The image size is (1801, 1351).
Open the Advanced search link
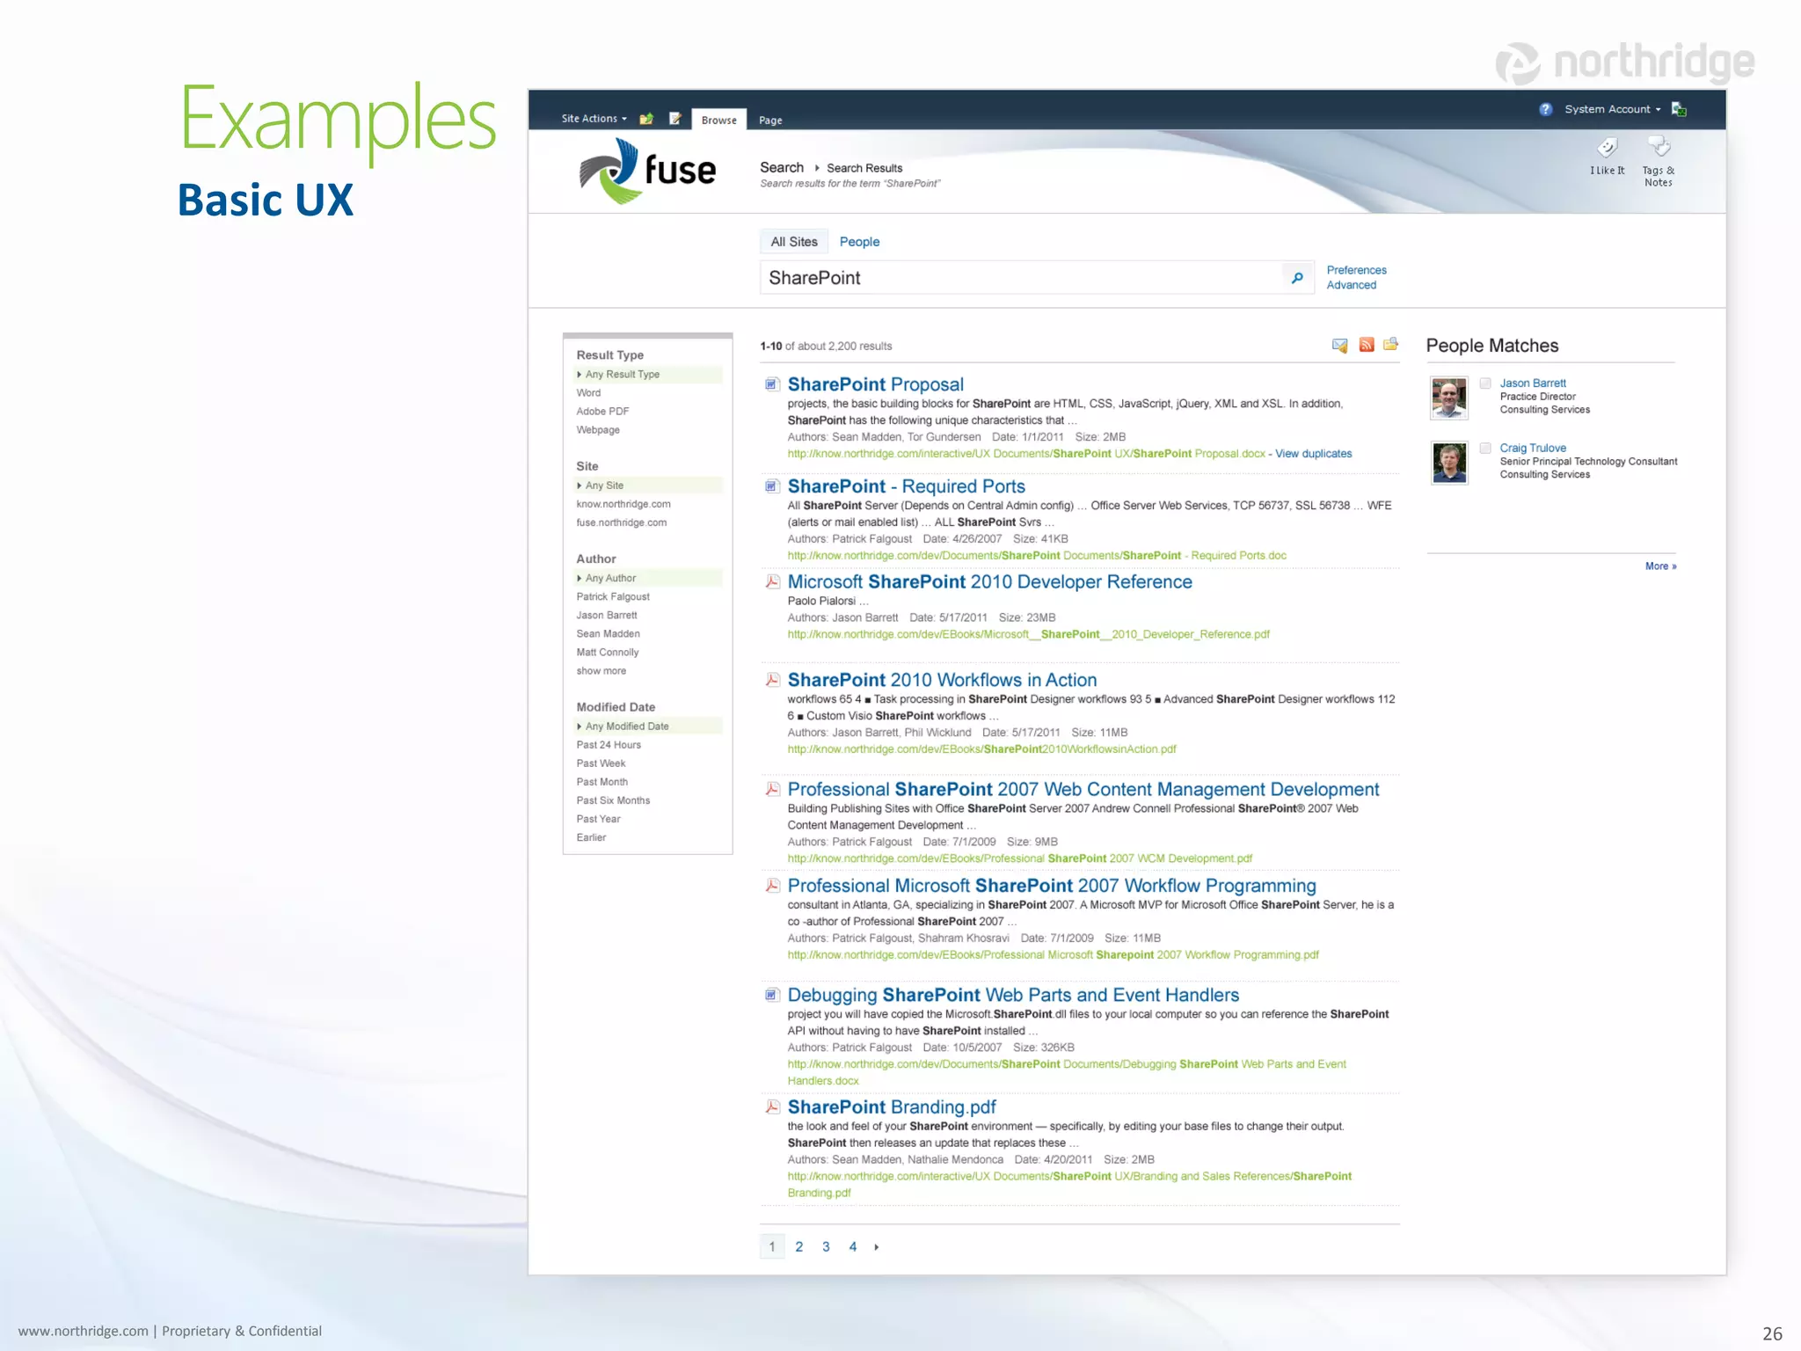point(1352,285)
